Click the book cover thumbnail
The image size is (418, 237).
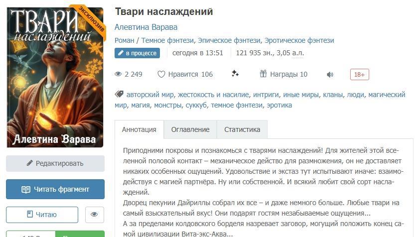[x=55, y=77]
